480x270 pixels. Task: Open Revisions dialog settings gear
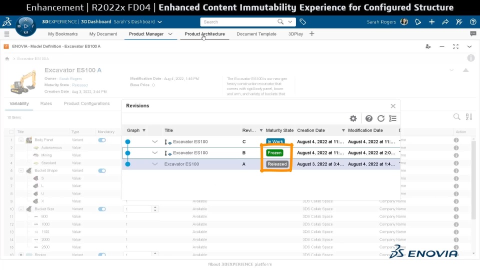(353, 118)
